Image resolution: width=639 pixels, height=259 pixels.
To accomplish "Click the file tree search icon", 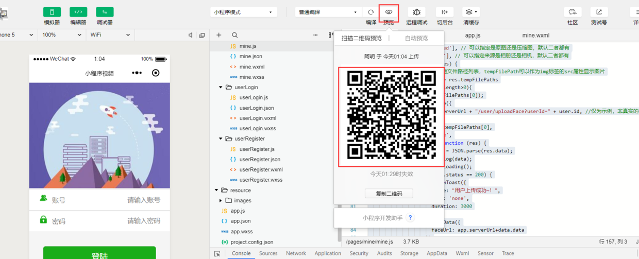I will [234, 35].
